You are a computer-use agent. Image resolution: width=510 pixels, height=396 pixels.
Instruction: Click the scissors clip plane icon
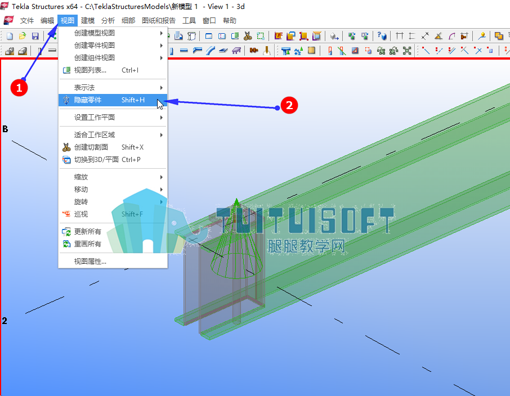click(x=248, y=36)
